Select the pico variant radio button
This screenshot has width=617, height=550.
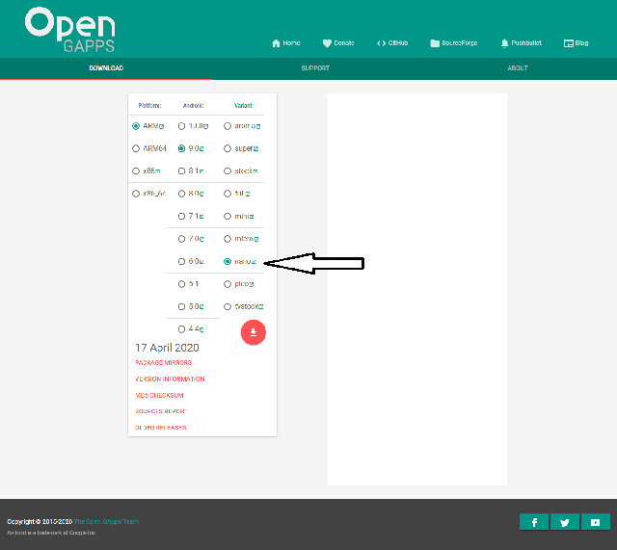click(x=228, y=284)
